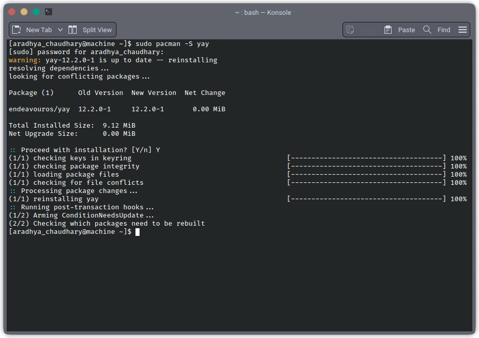Click the terminal icon in title bar
479x338 pixels.
[49, 12]
